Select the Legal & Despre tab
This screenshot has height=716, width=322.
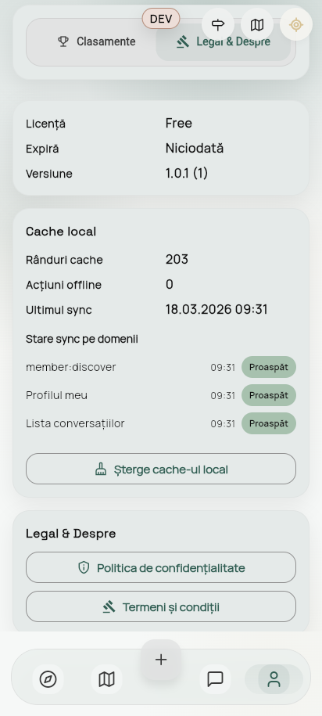click(224, 41)
